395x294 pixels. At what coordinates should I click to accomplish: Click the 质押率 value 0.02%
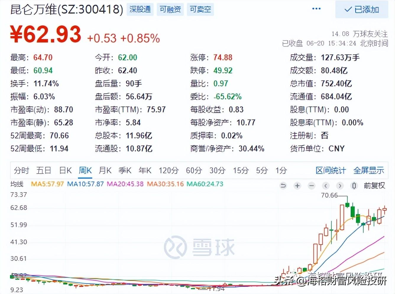(x=232, y=135)
